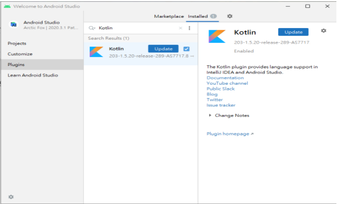The height and width of the screenshot is (204, 339).
Task: Switch to the Marketplace tab
Action: tap(169, 16)
